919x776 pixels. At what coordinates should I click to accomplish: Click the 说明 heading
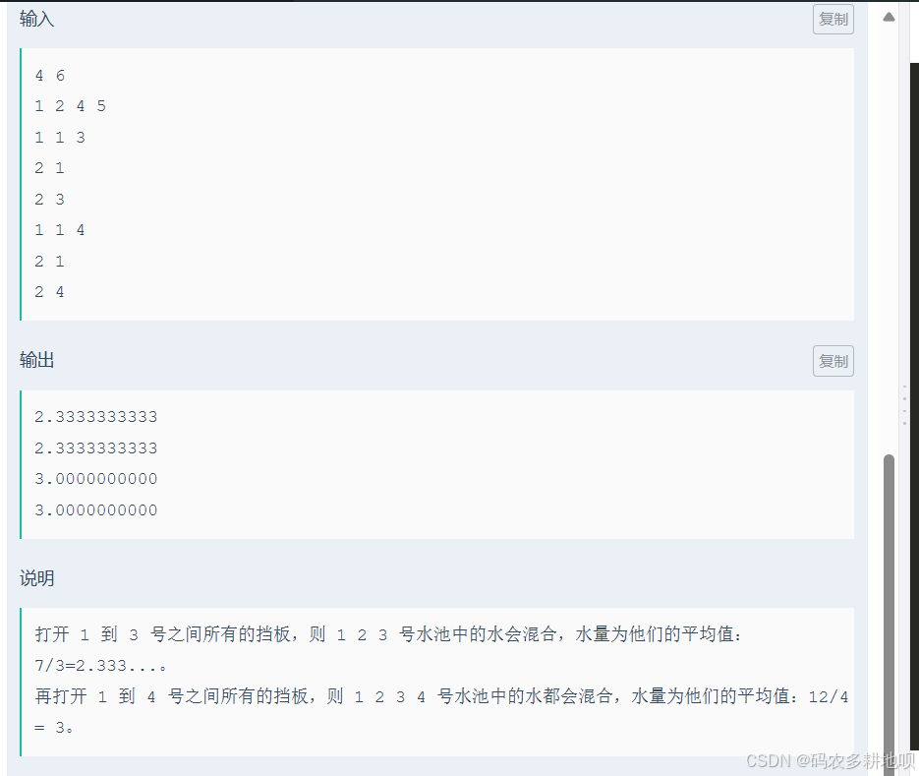[36, 578]
